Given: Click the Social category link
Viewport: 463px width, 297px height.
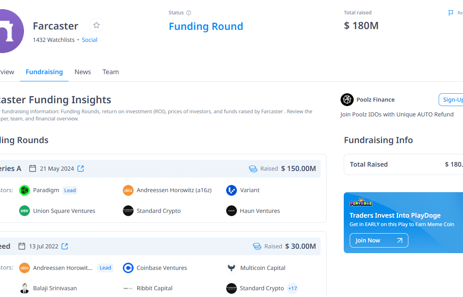Looking at the screenshot, I should [x=89, y=40].
